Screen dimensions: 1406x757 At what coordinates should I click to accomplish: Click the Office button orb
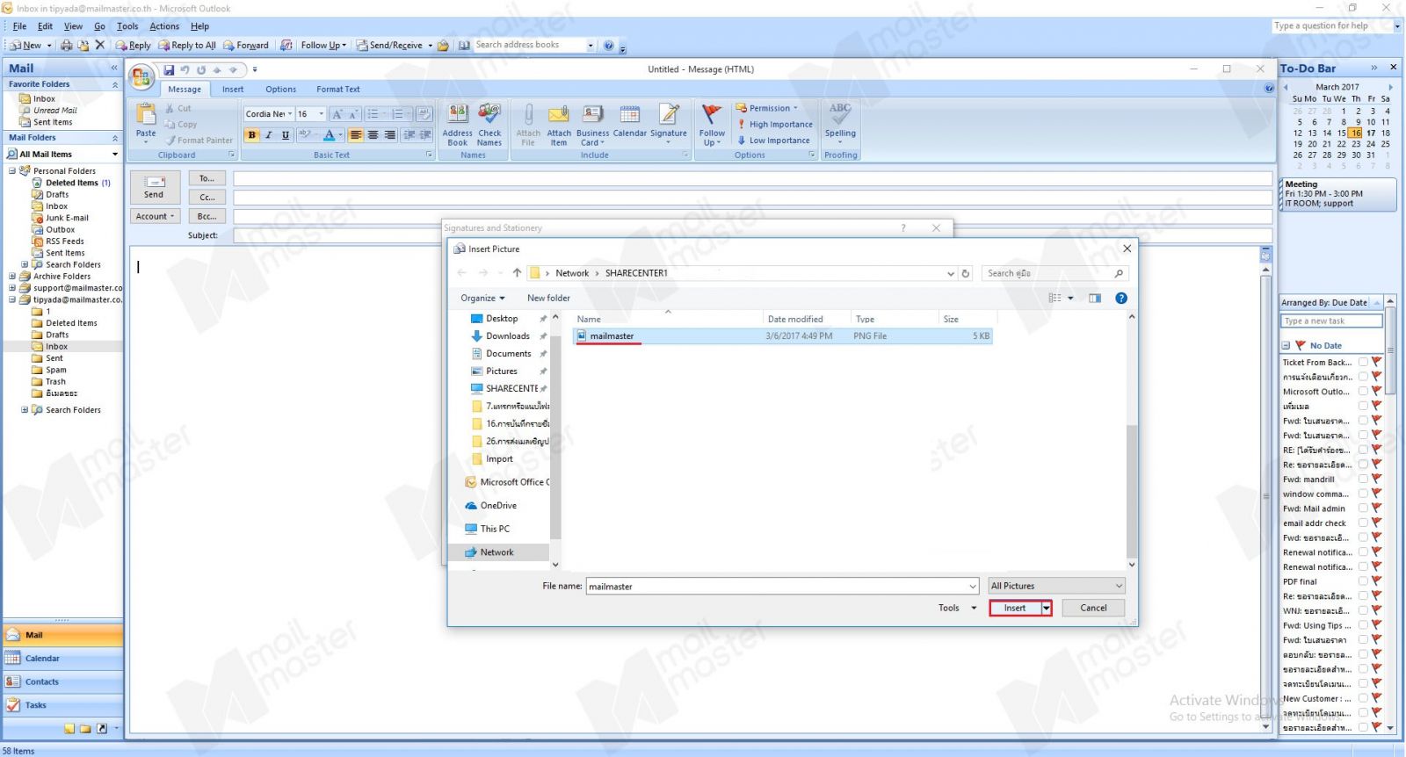click(x=141, y=77)
